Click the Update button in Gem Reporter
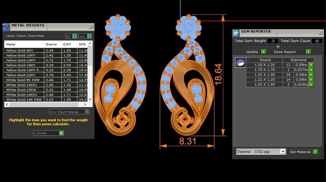The width and height of the screenshot is (326, 182). coord(253,52)
